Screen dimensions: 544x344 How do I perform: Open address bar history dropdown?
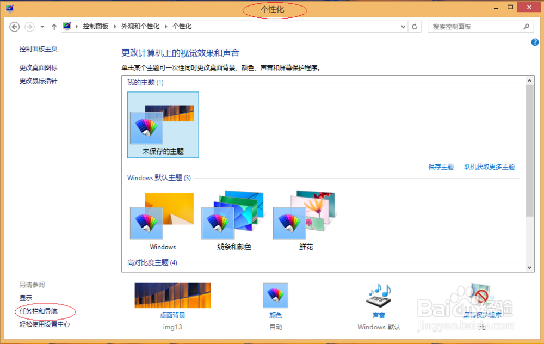[x=403, y=27]
